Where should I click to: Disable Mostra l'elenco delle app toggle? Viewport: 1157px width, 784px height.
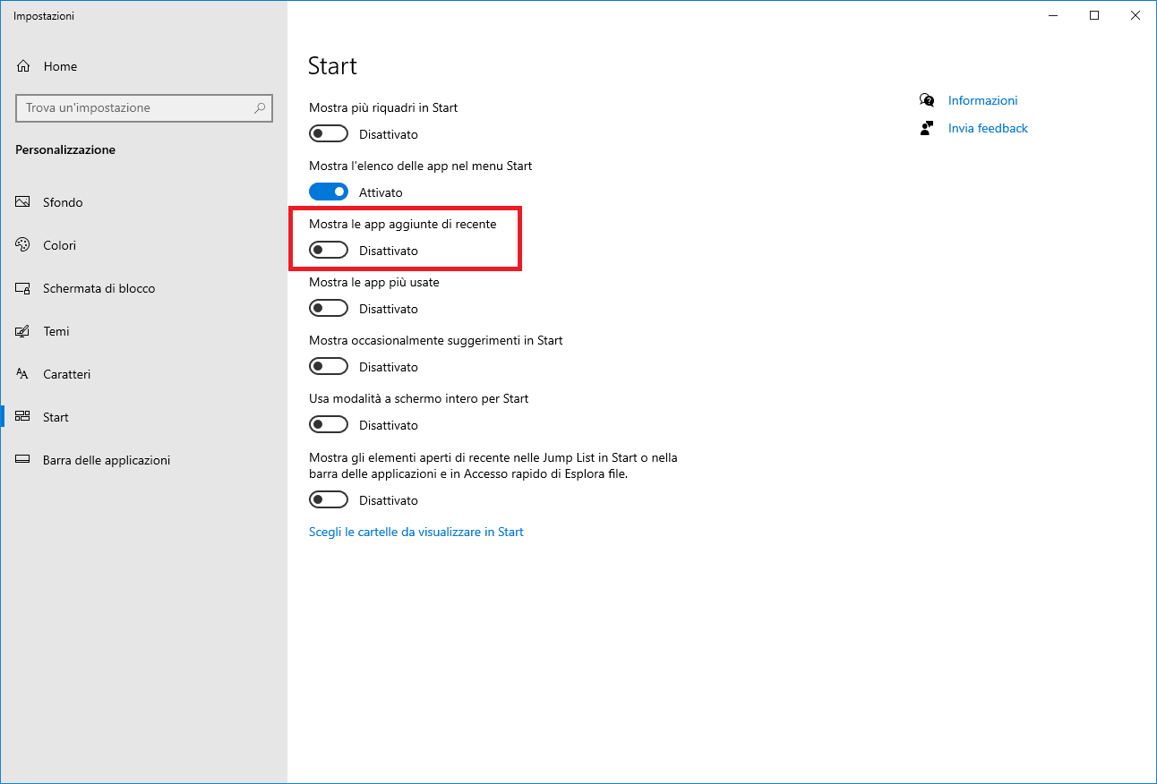(328, 192)
